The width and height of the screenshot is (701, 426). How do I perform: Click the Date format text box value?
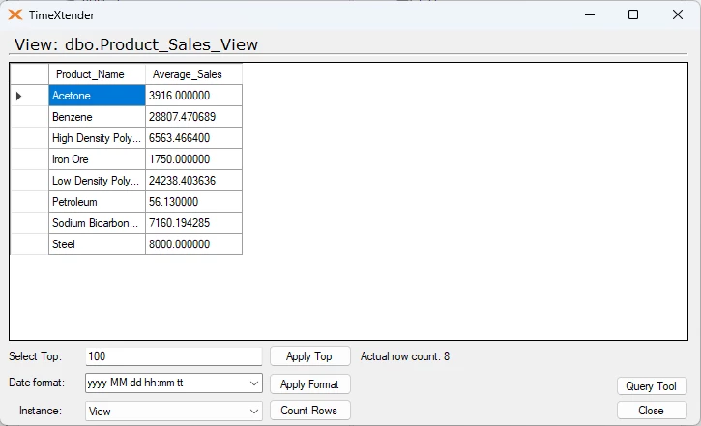[x=135, y=383]
